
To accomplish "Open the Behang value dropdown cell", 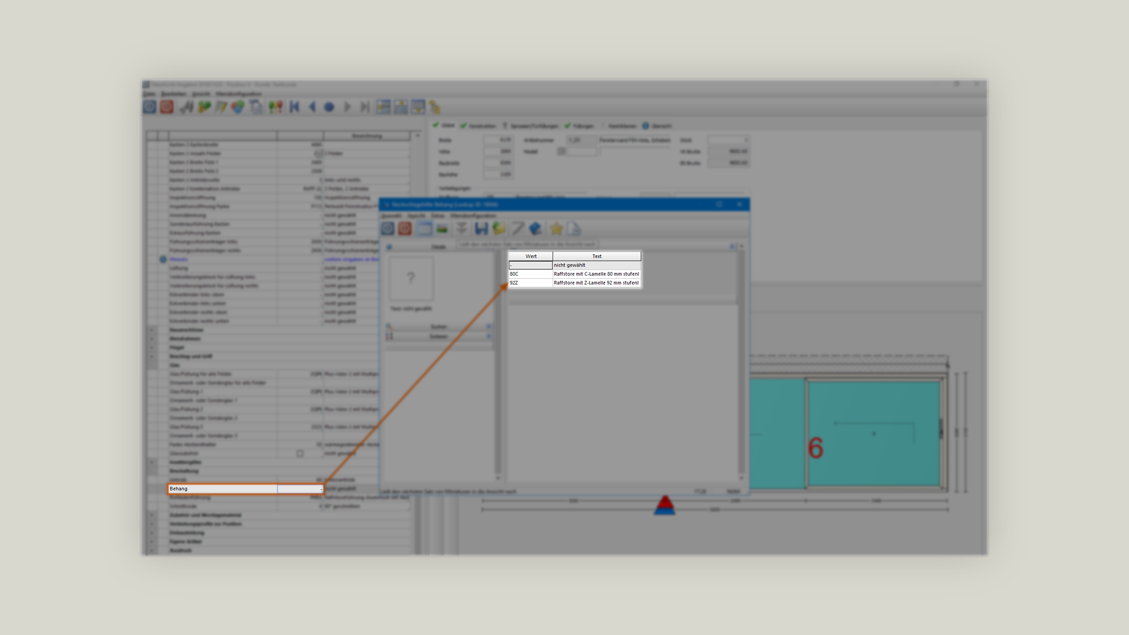I will click(x=300, y=489).
